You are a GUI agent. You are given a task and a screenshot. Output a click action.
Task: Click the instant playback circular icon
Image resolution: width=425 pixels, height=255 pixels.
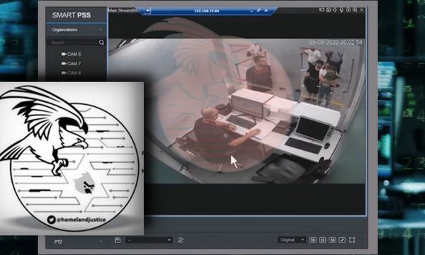tap(348, 10)
